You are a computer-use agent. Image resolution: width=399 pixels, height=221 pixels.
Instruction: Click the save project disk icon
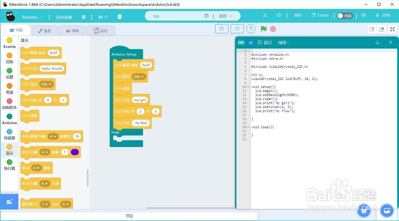206,16
